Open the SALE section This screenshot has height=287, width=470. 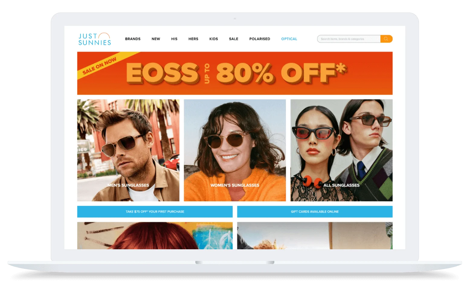tap(233, 39)
